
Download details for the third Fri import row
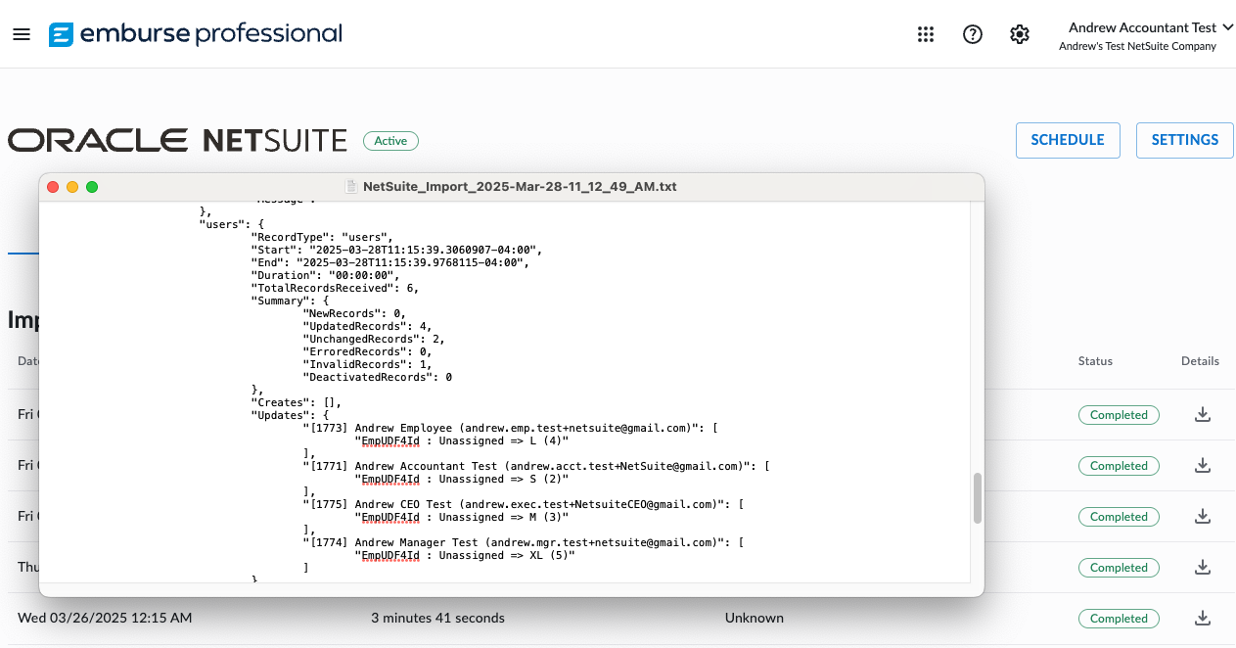click(x=1203, y=516)
